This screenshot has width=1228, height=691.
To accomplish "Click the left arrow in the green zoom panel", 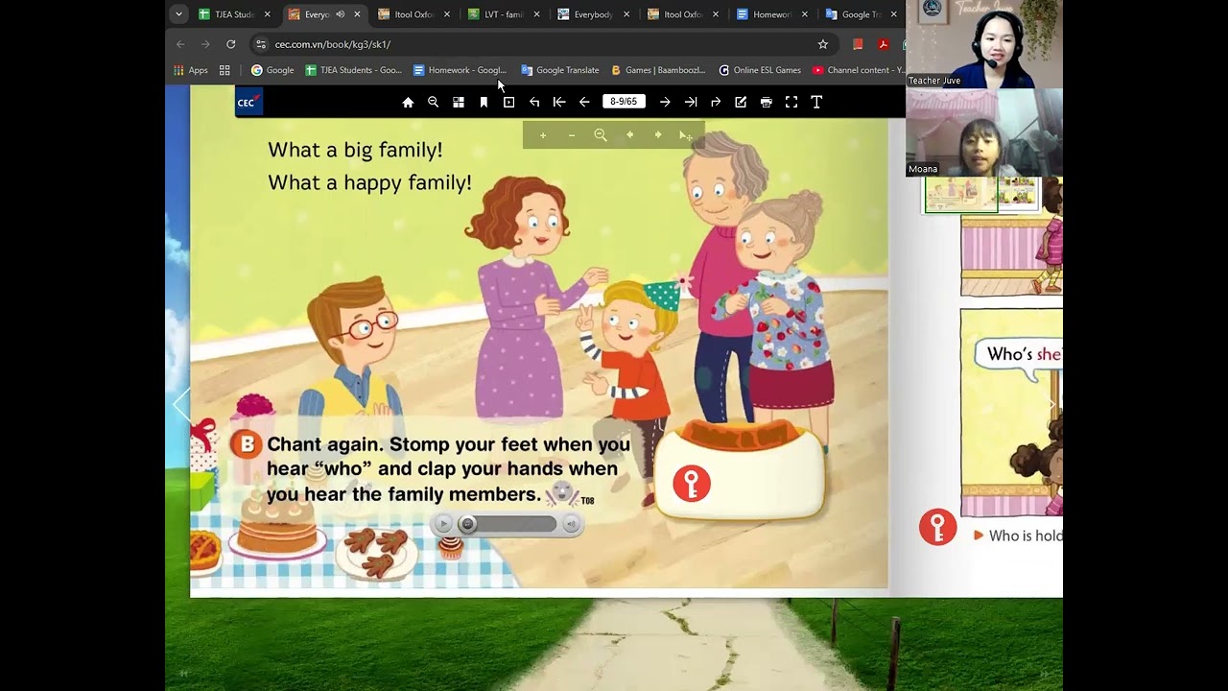I will coord(629,135).
